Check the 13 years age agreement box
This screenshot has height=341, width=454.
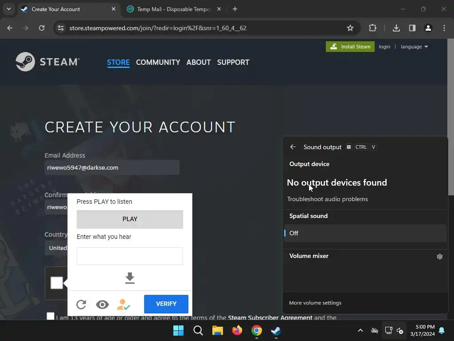tap(51, 316)
